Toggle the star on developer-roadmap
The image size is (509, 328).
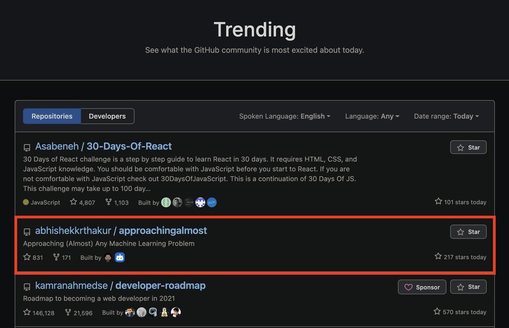point(468,286)
